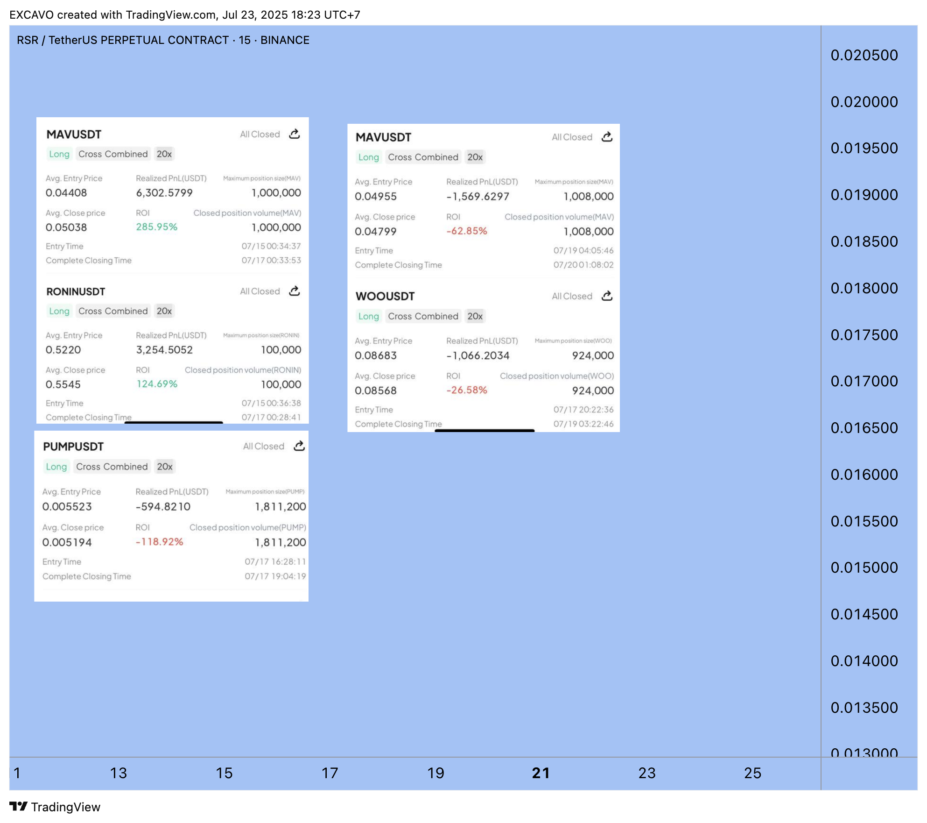Click All Closed on PUMPUSDT card

point(264,446)
